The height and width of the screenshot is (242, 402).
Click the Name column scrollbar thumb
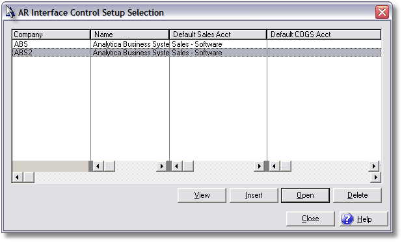[x=109, y=166]
